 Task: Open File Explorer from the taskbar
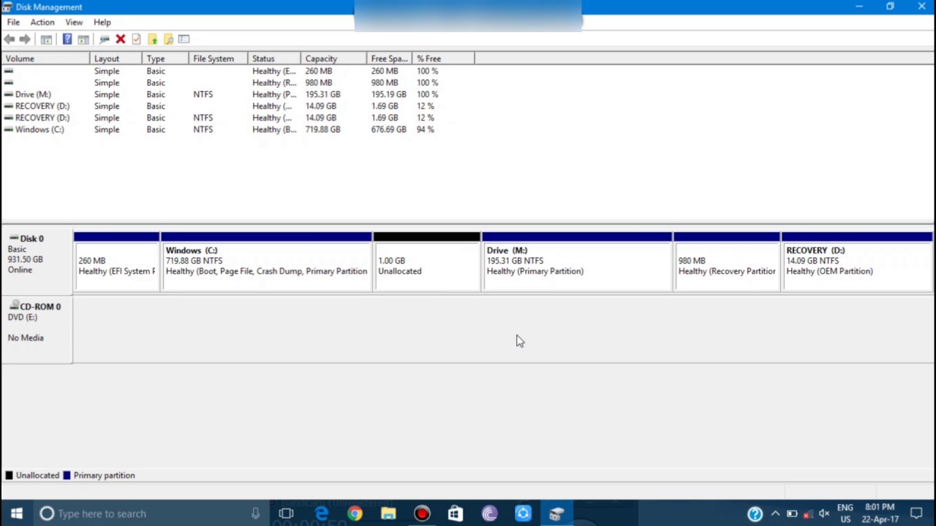click(388, 514)
